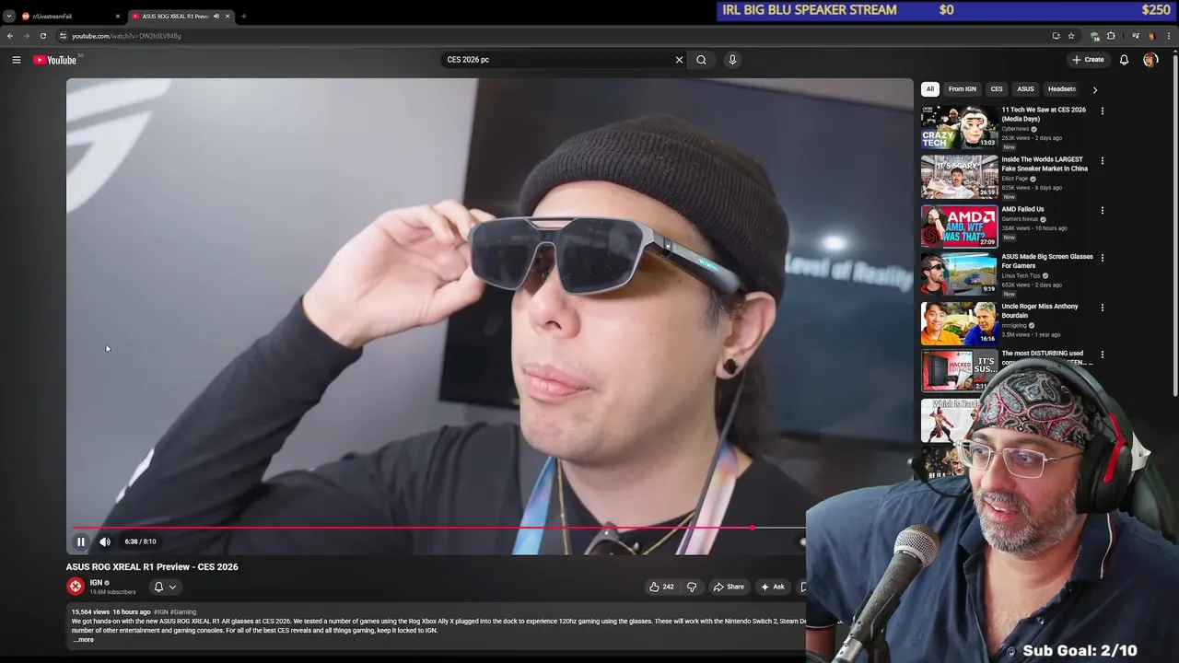Click the browser back arrow
Screen dimensions: 1179x663
(x=10, y=36)
